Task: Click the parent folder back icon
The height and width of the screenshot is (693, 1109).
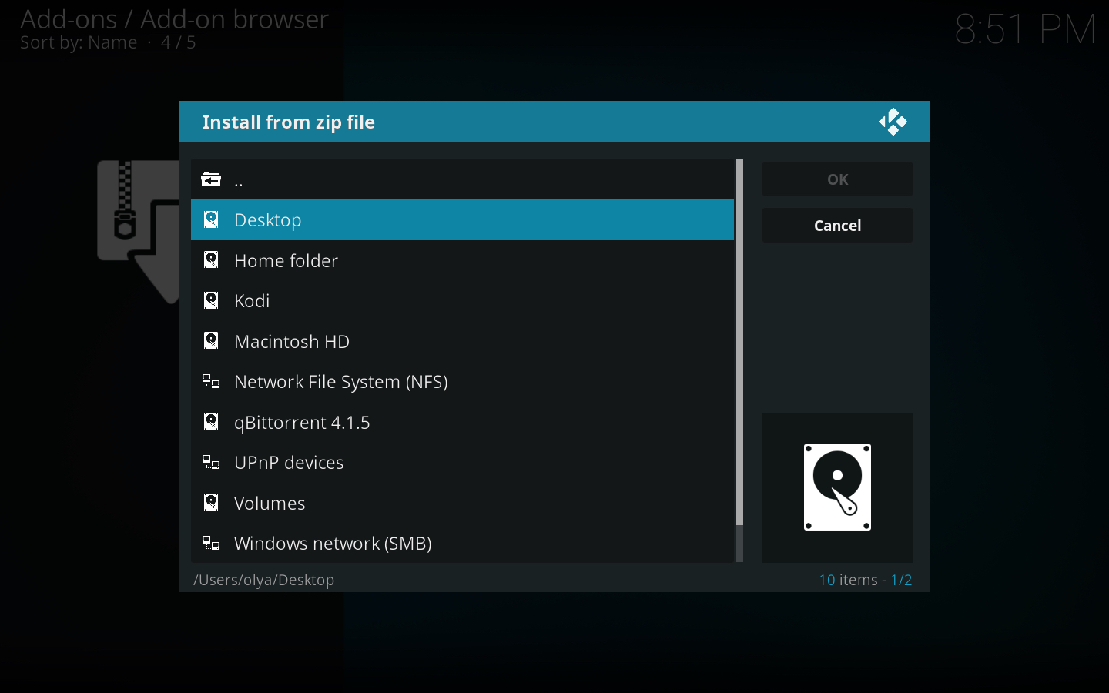Action: pyautogui.click(x=211, y=179)
